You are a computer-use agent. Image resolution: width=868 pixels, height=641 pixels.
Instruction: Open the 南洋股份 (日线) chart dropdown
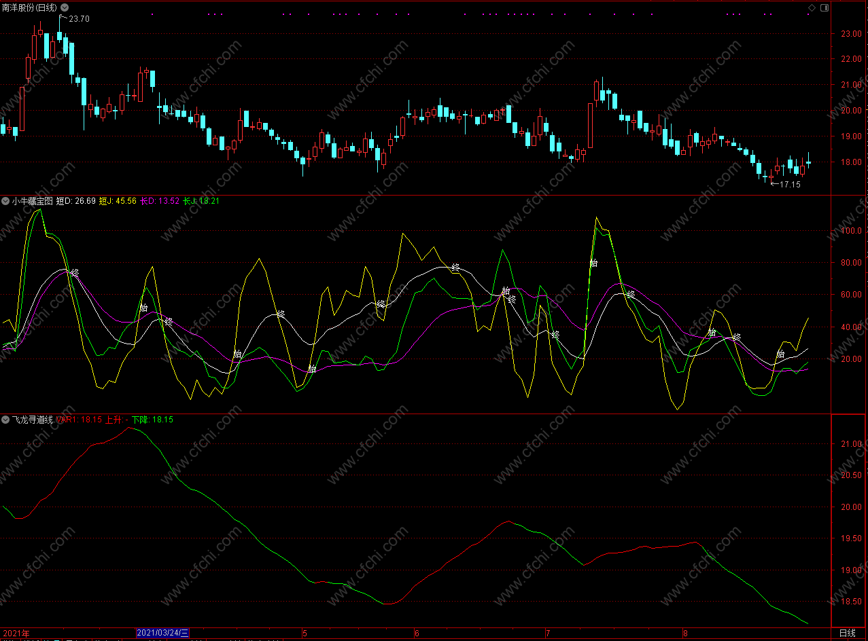point(65,7)
